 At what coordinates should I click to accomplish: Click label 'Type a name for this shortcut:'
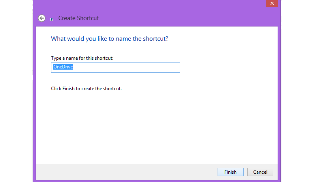tap(82, 58)
